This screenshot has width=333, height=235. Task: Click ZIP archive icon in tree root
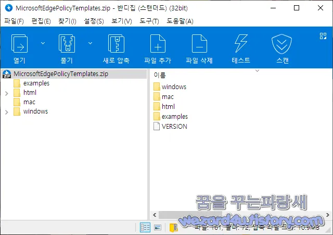[7, 74]
